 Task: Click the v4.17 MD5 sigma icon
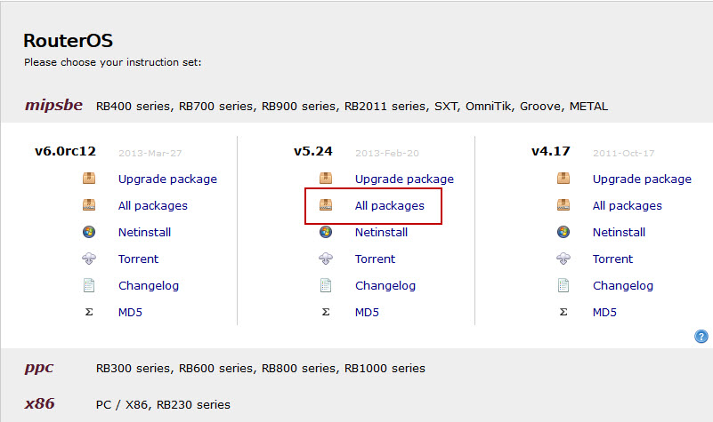pos(563,312)
